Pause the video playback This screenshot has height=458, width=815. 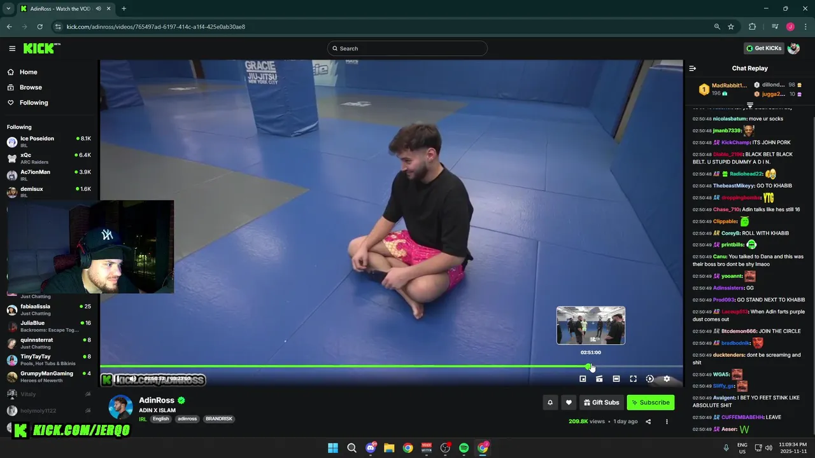(x=117, y=379)
